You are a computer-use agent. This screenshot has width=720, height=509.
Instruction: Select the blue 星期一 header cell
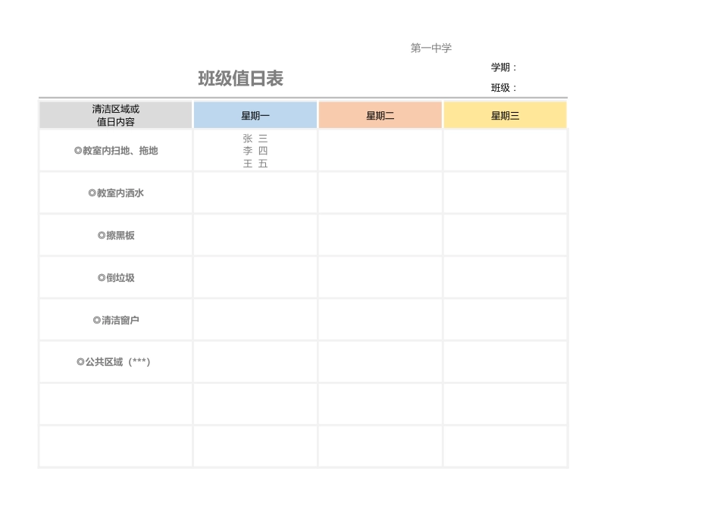point(255,115)
